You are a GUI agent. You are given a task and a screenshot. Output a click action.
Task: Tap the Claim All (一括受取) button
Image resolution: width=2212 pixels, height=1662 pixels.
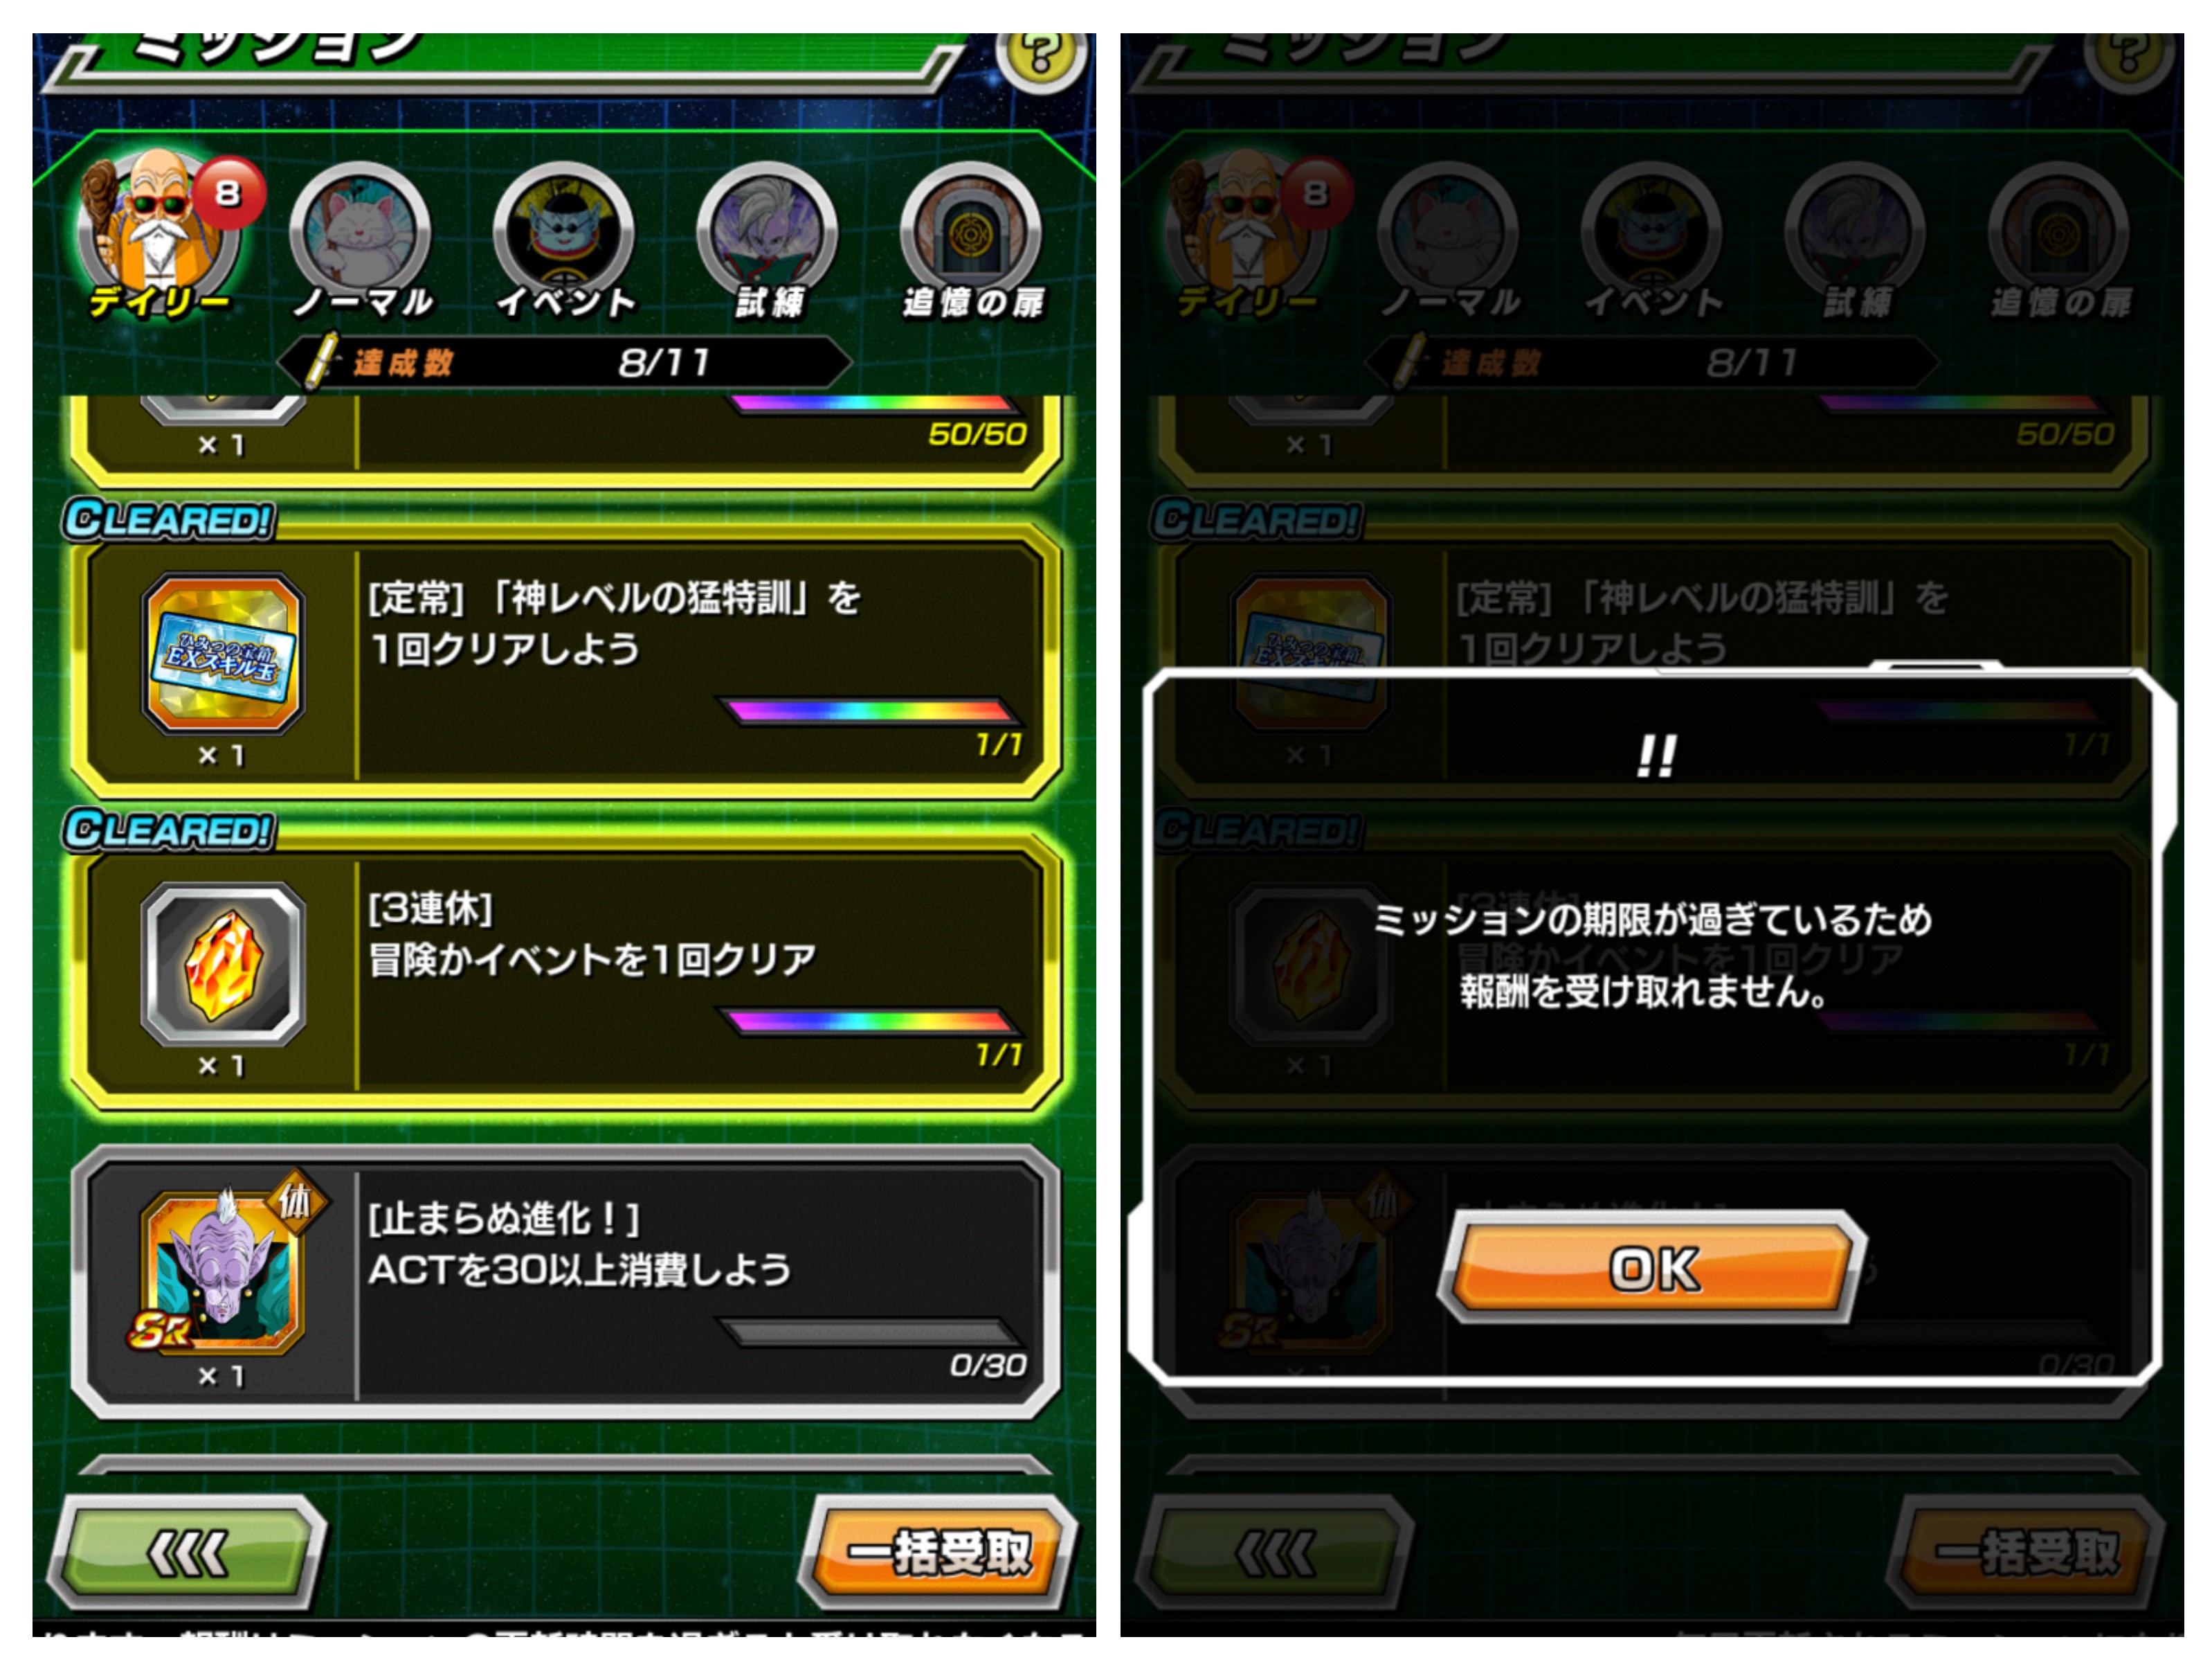pos(939,1552)
